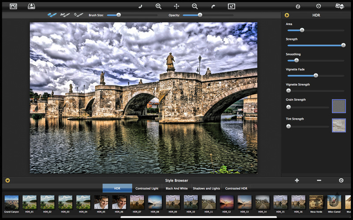Click the Grain Strength texture swatch

tap(338, 106)
